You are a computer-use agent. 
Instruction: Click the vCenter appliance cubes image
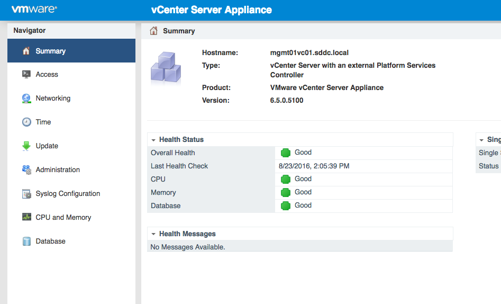point(166,67)
